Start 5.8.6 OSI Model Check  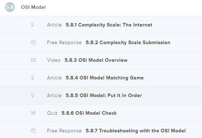[x=89, y=113]
